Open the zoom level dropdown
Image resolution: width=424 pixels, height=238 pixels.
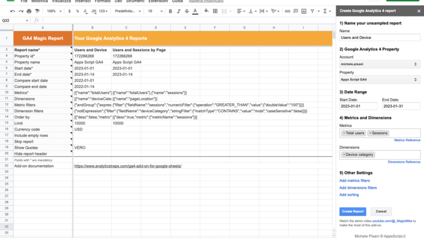click(54, 11)
